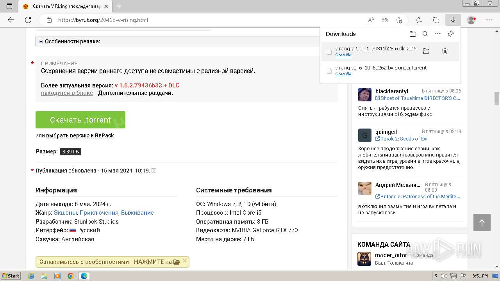Click Андрей Мельни... user avatar
Screen dimensions: 500x281
point(365,188)
